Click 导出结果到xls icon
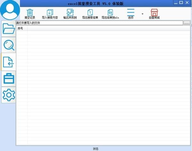 click(x=110, y=13)
